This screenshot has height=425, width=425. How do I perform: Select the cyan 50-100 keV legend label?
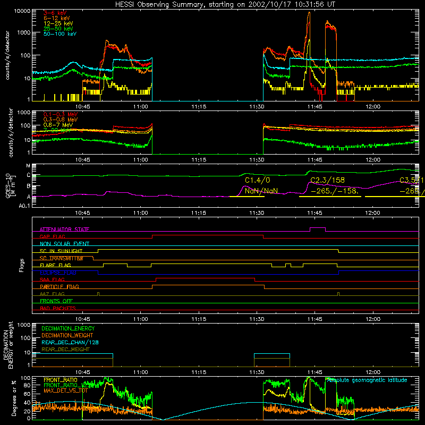[60, 34]
